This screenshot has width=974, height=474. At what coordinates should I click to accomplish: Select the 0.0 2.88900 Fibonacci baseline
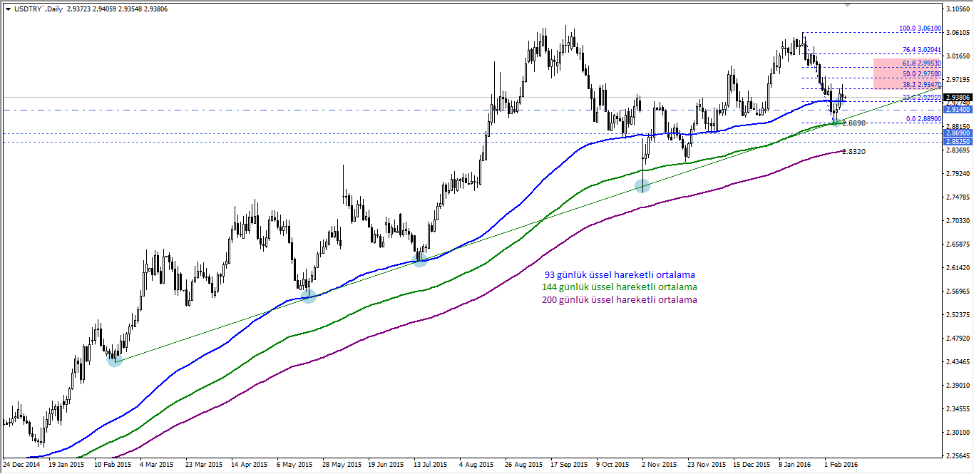coord(922,119)
